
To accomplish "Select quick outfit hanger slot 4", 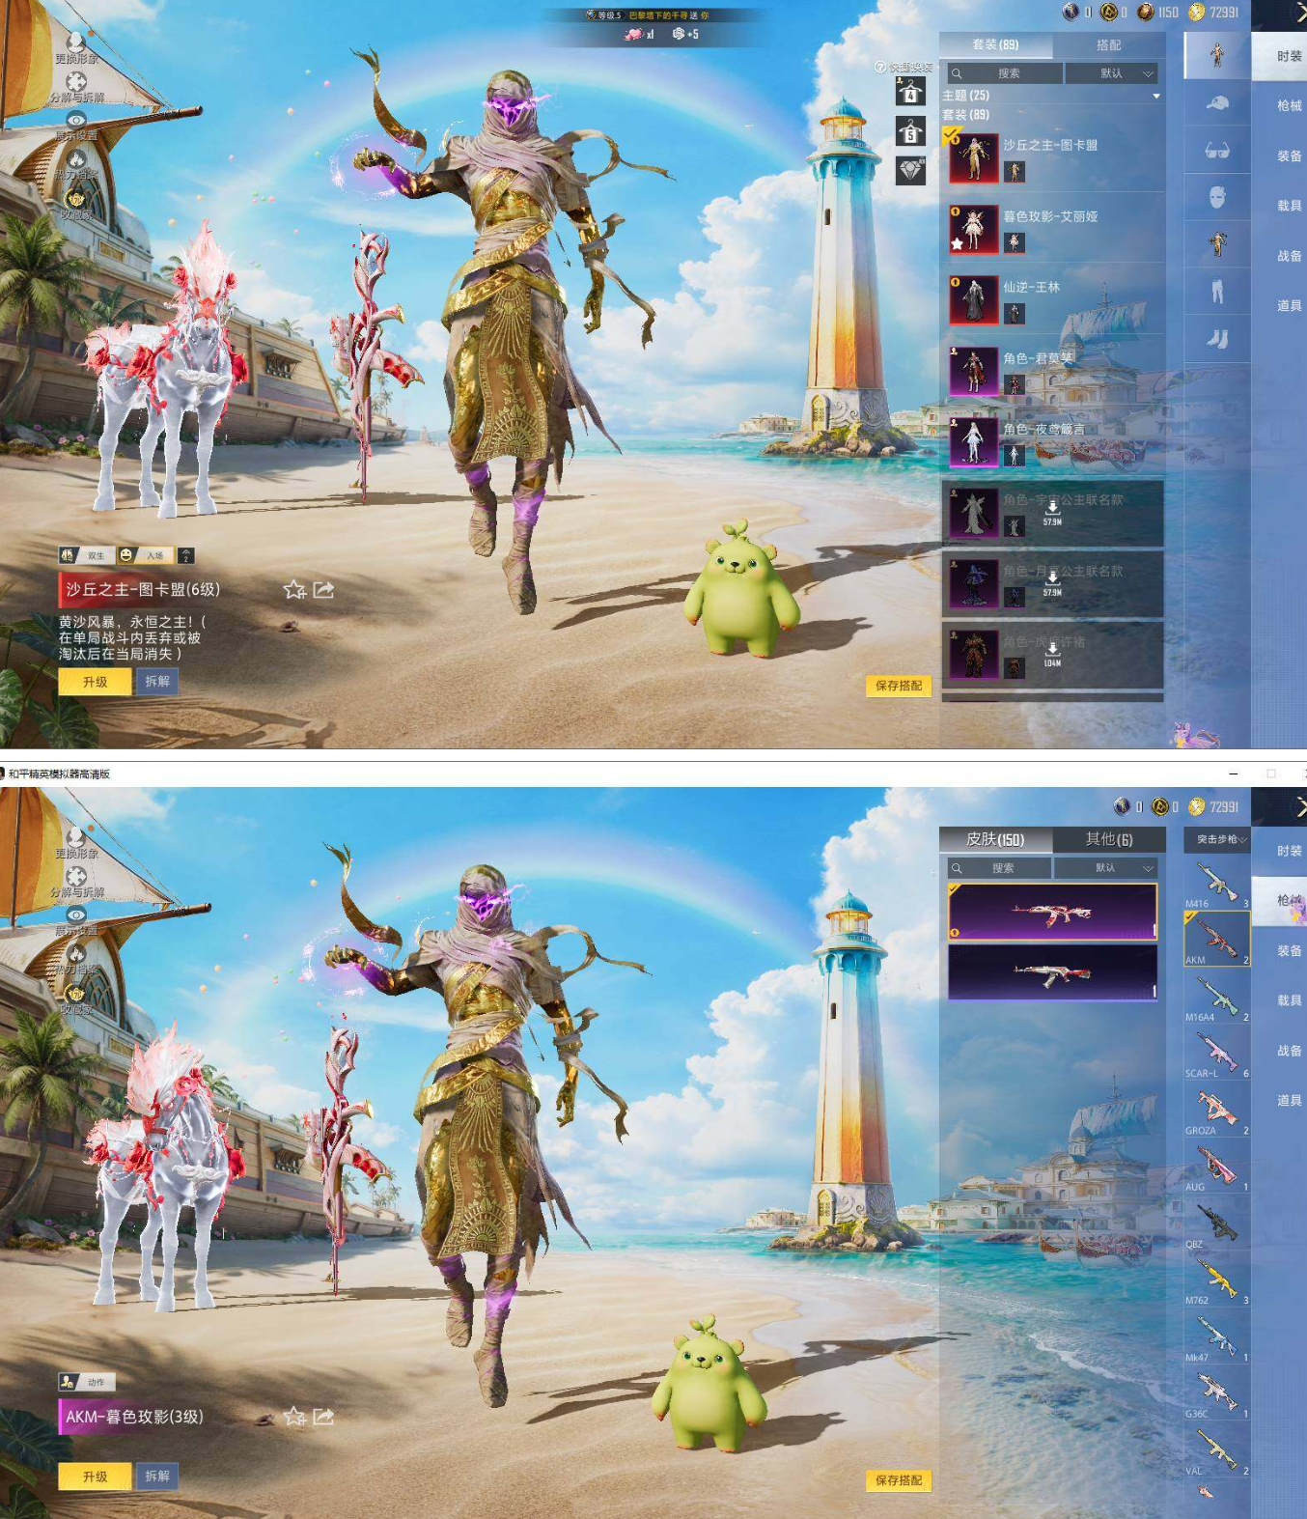I will click(910, 92).
